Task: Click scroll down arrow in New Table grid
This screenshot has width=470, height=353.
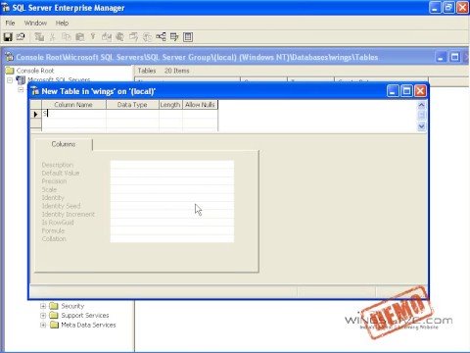Action: 421,126
